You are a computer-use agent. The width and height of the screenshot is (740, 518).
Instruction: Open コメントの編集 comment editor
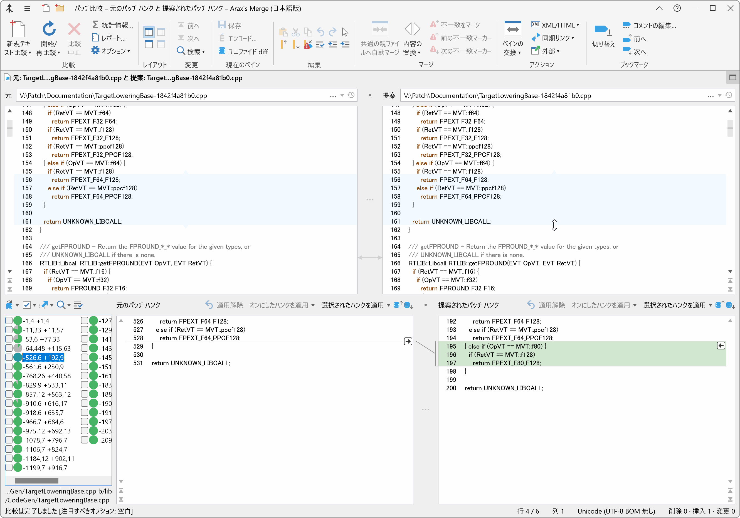point(649,25)
